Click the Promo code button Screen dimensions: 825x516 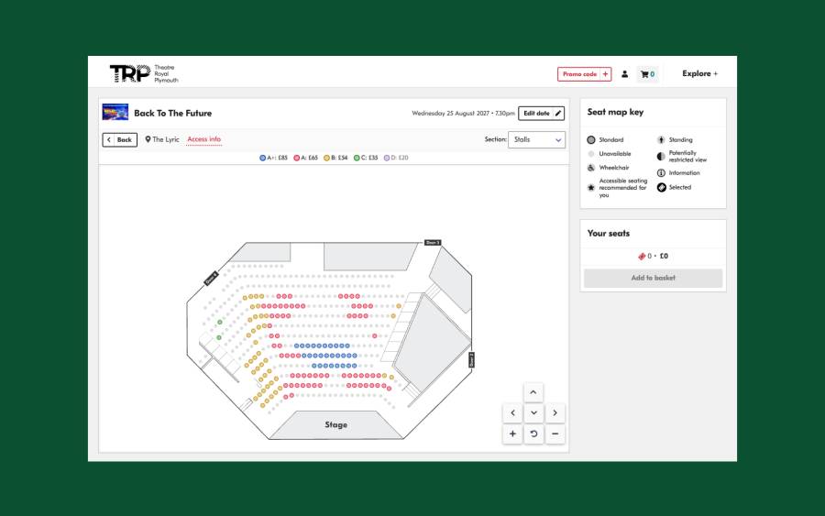click(x=584, y=74)
